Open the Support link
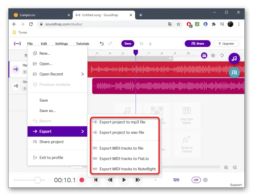Image resolution: width=253 pixels, height=196 pixels. pyautogui.click(x=236, y=185)
